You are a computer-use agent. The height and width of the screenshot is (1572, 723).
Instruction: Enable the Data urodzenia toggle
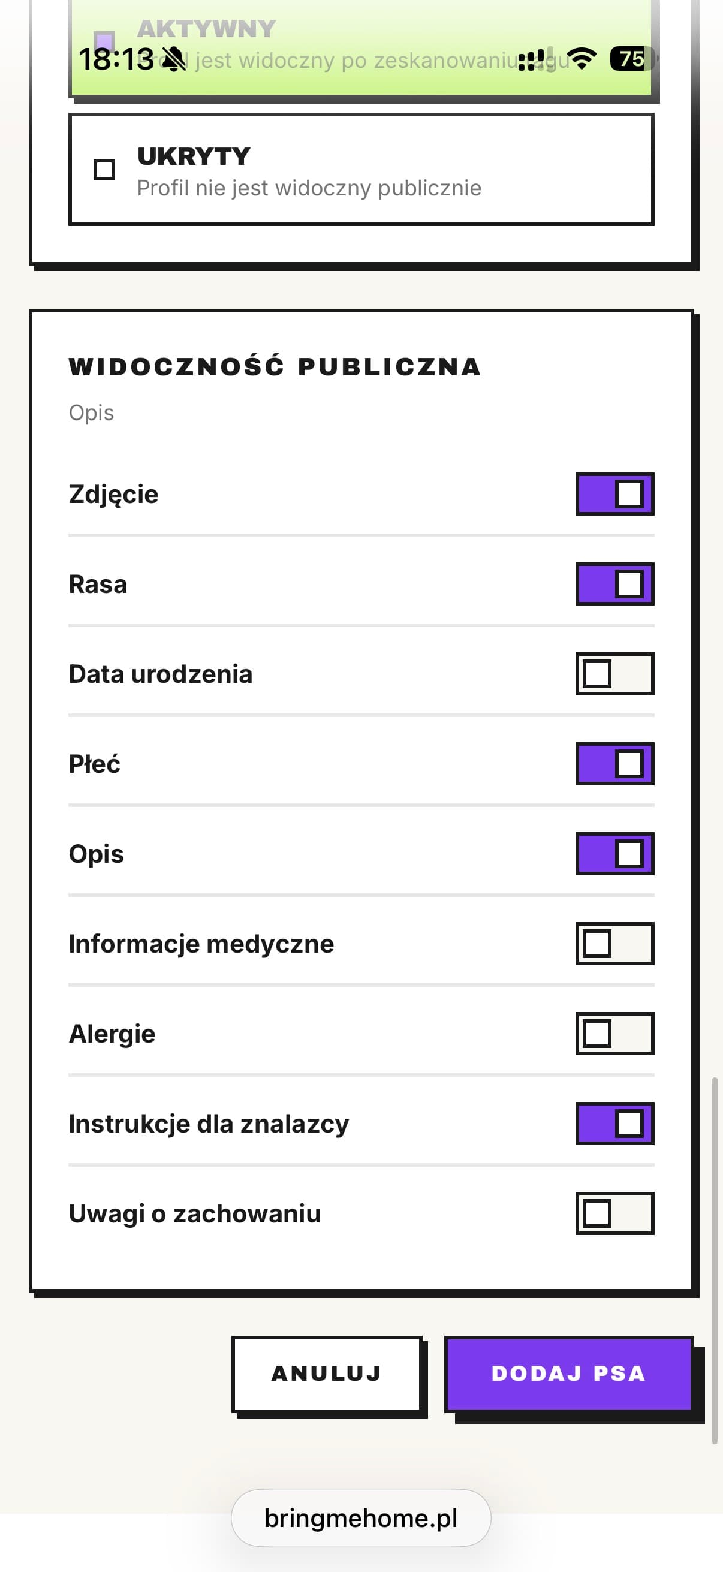614,674
